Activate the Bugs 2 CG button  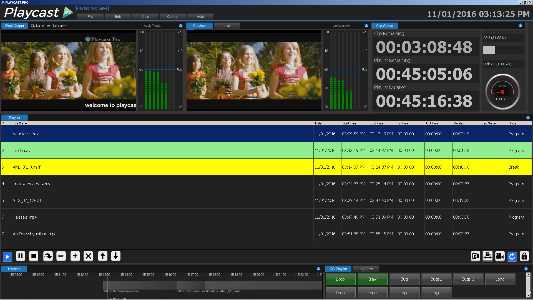tap(468, 279)
